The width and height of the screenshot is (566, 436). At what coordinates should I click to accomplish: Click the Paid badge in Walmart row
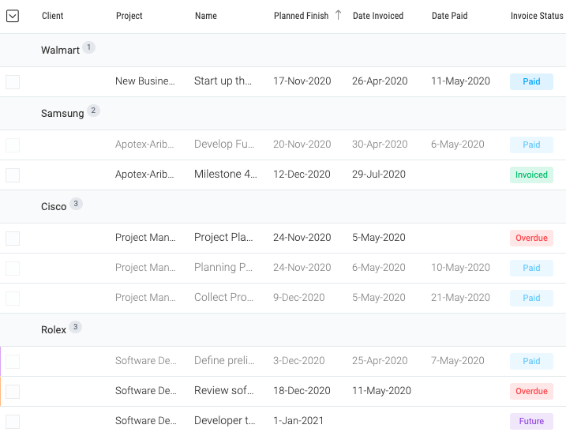pos(531,81)
